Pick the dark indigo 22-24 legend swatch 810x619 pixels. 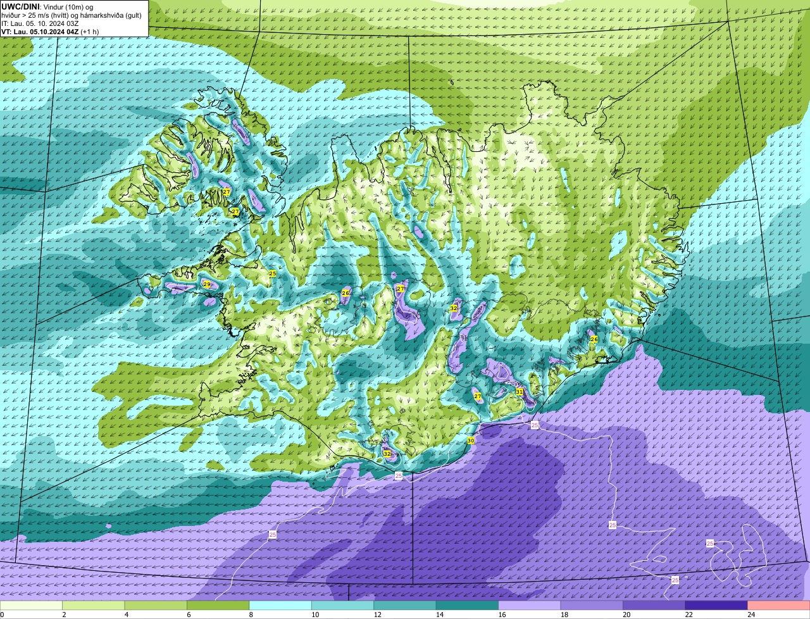click(717, 606)
